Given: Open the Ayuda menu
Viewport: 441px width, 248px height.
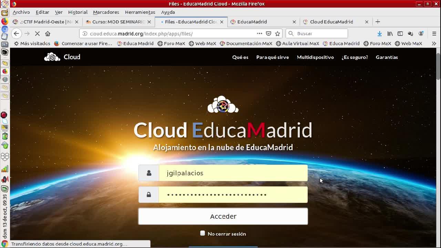Looking at the screenshot, I should pos(168,12).
